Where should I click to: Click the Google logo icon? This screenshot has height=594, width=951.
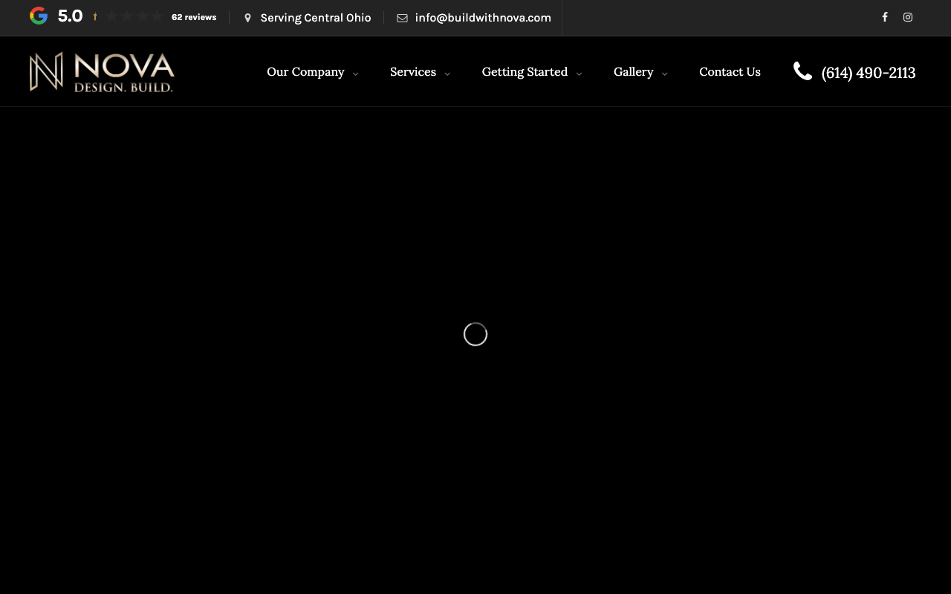pyautogui.click(x=39, y=16)
